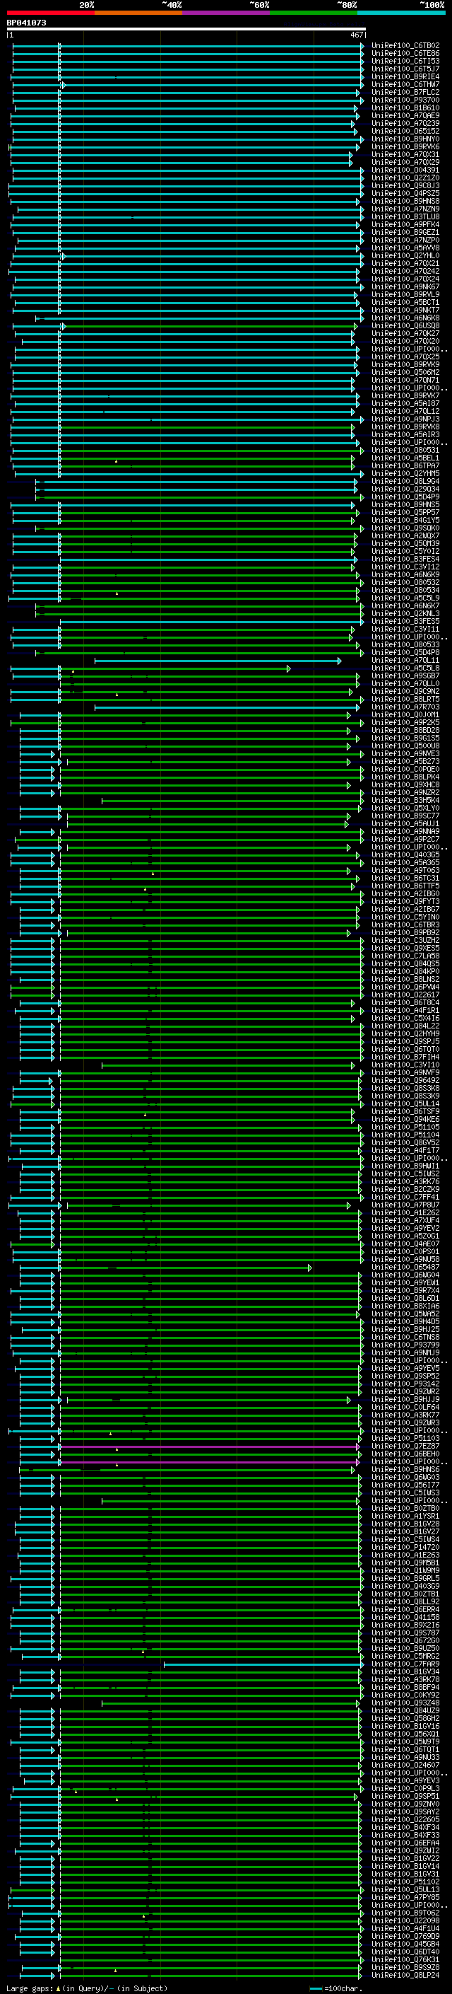
Task: Select hit label UniRef100_A2IBG0
Action: pos(405,893)
